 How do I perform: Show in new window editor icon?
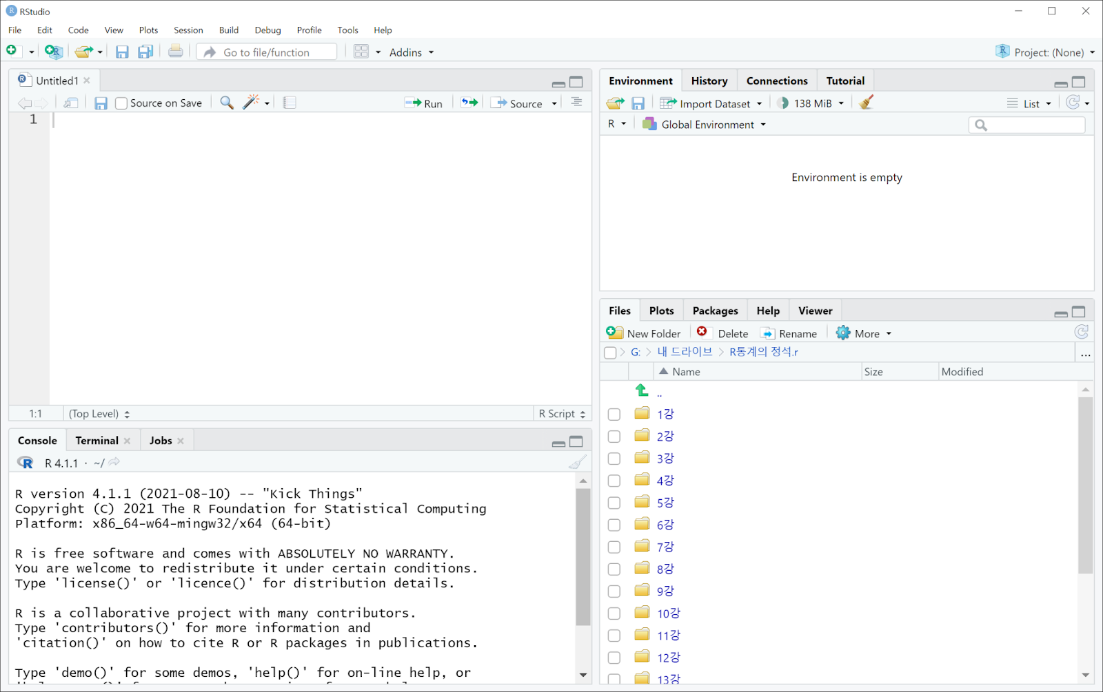[71, 103]
